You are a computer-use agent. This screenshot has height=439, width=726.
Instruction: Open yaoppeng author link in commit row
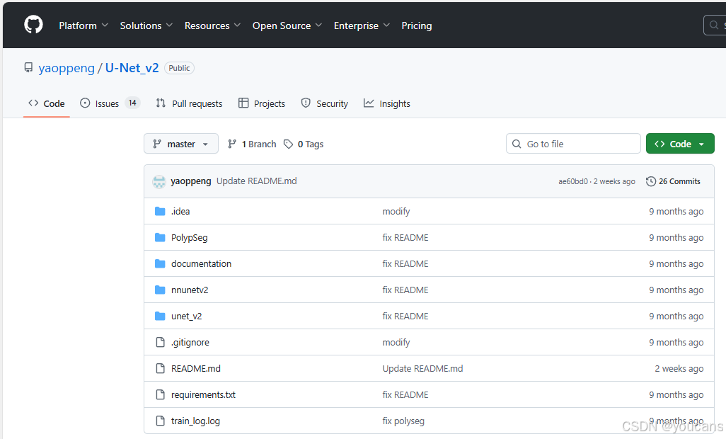pos(191,181)
